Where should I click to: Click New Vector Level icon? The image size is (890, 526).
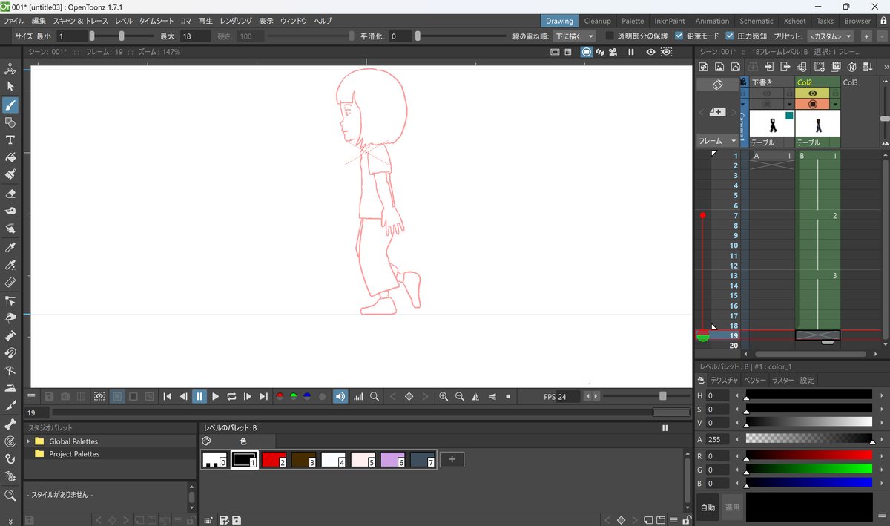point(735,67)
